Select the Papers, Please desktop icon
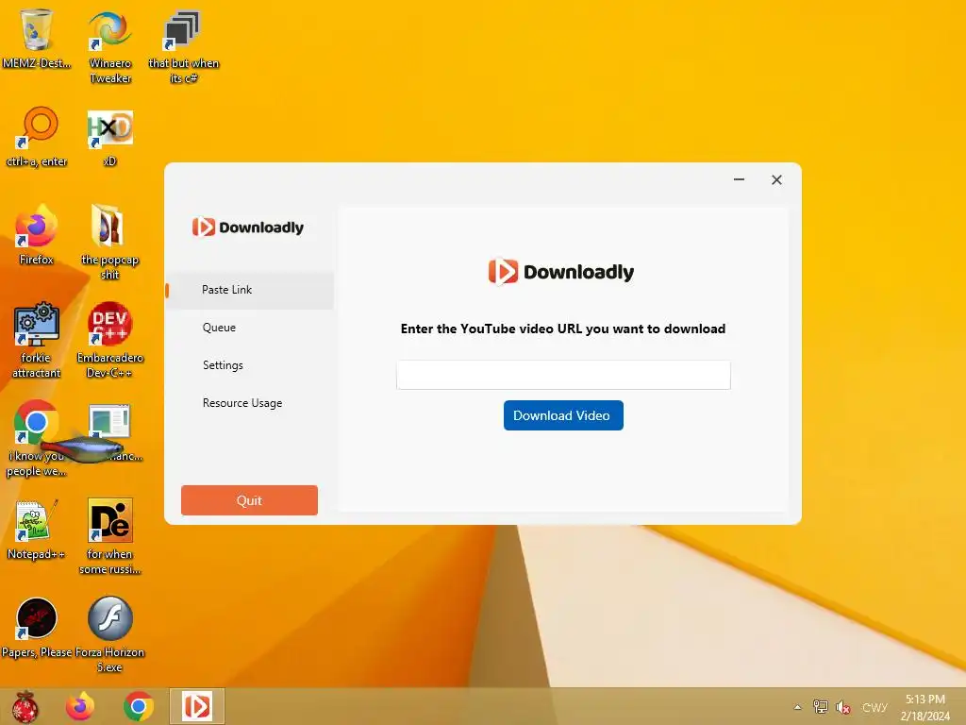Viewport: 966px width, 725px height. 37,628
